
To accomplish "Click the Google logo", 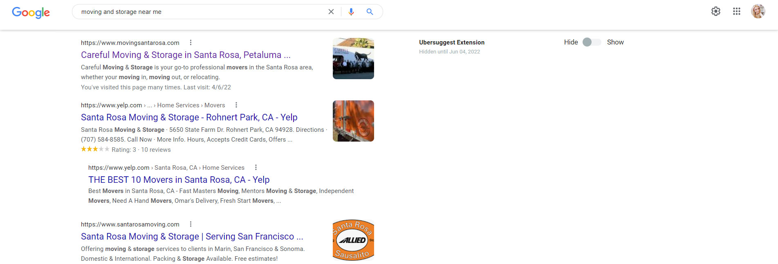I will tap(31, 12).
